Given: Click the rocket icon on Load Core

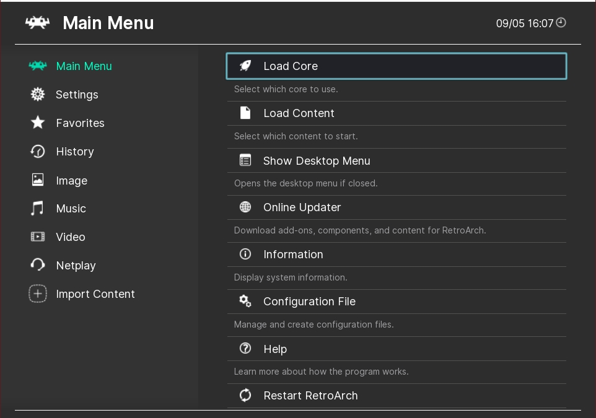Looking at the screenshot, I should click(x=245, y=66).
